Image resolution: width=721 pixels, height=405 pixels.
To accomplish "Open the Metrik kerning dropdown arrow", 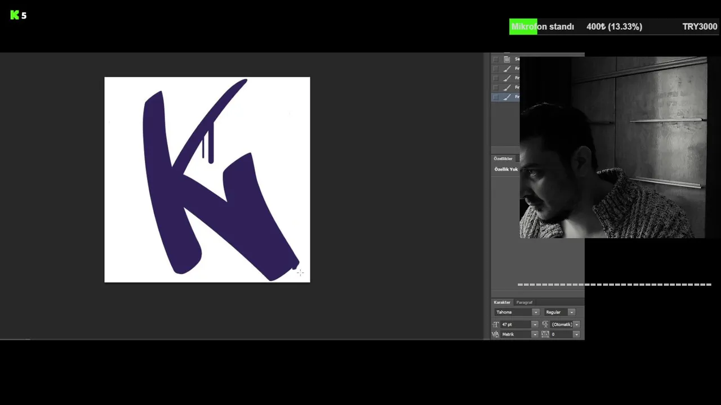I will pyautogui.click(x=535, y=334).
